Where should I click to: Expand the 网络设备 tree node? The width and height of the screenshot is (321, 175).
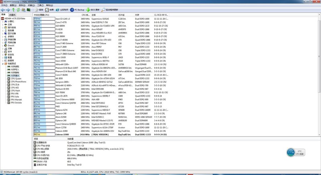(3, 42)
